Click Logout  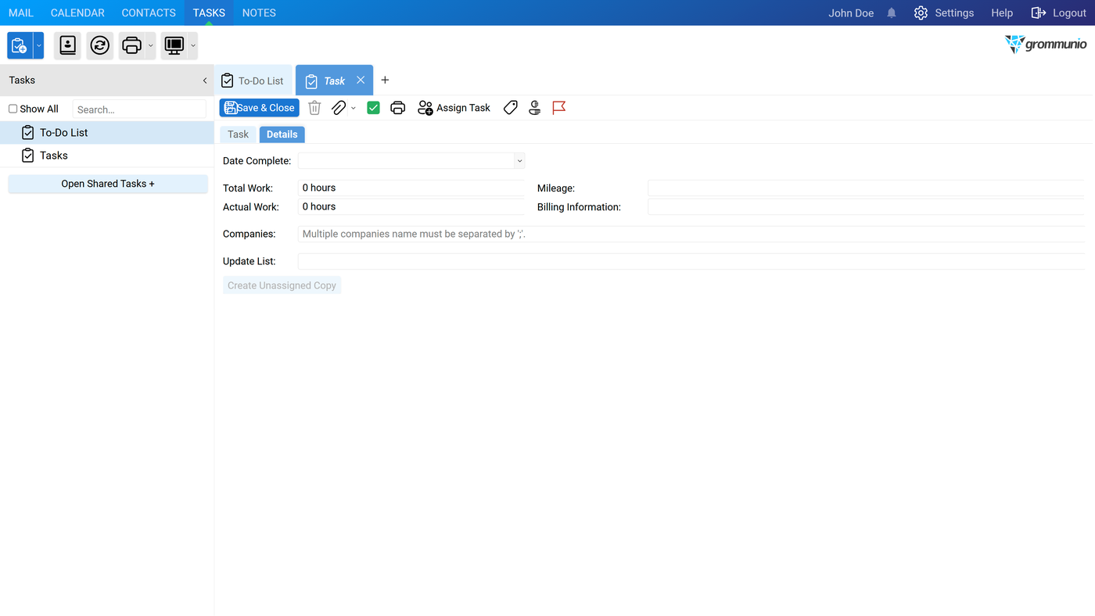(1059, 13)
